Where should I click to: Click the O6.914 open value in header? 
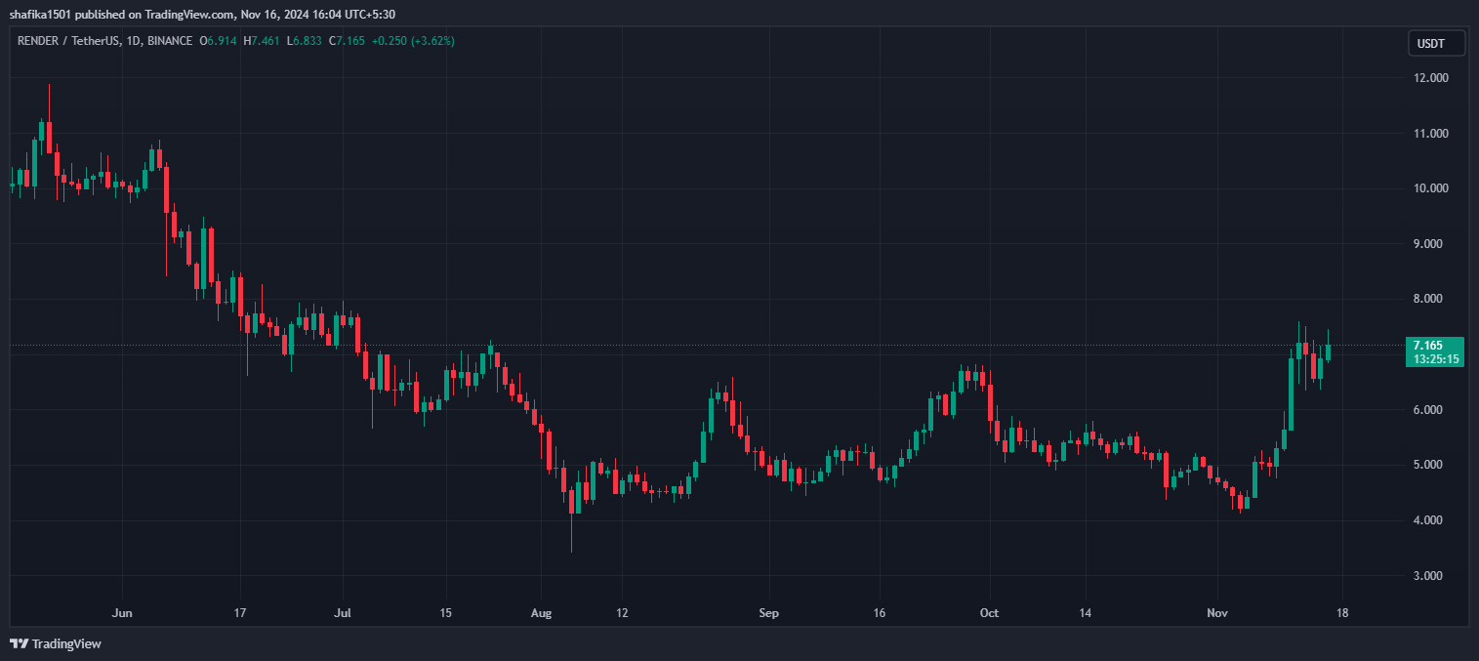pos(219,41)
